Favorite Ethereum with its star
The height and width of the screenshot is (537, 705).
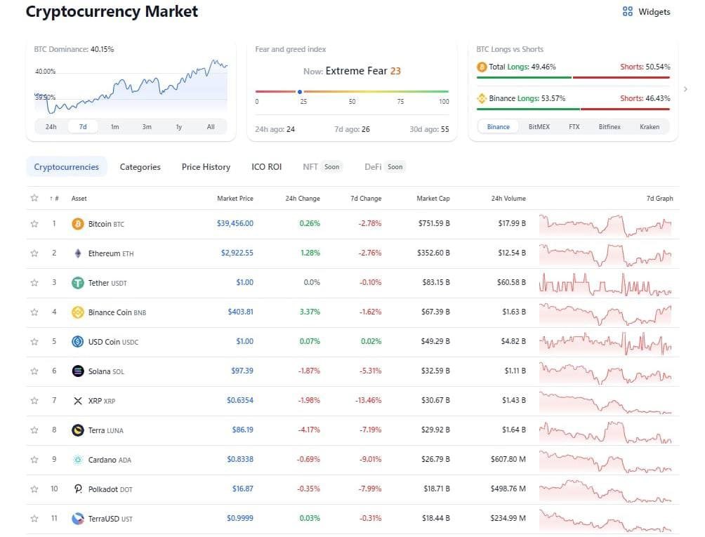[34, 253]
